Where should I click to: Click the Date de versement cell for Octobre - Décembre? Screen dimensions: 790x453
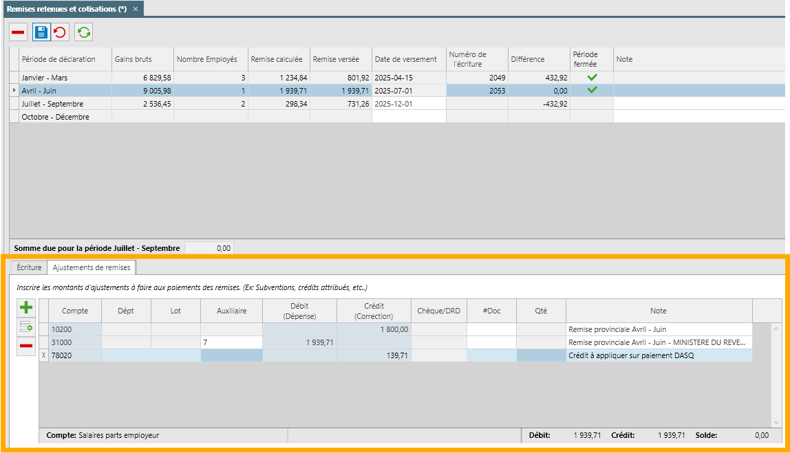(409, 117)
